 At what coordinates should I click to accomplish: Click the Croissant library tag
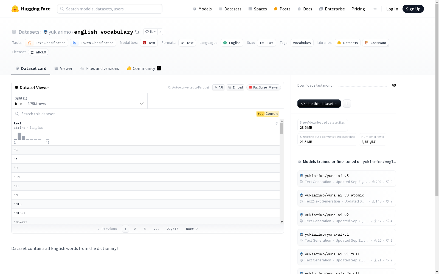pos(376,43)
